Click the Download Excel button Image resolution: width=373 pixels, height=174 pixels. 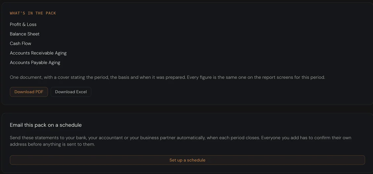click(71, 92)
